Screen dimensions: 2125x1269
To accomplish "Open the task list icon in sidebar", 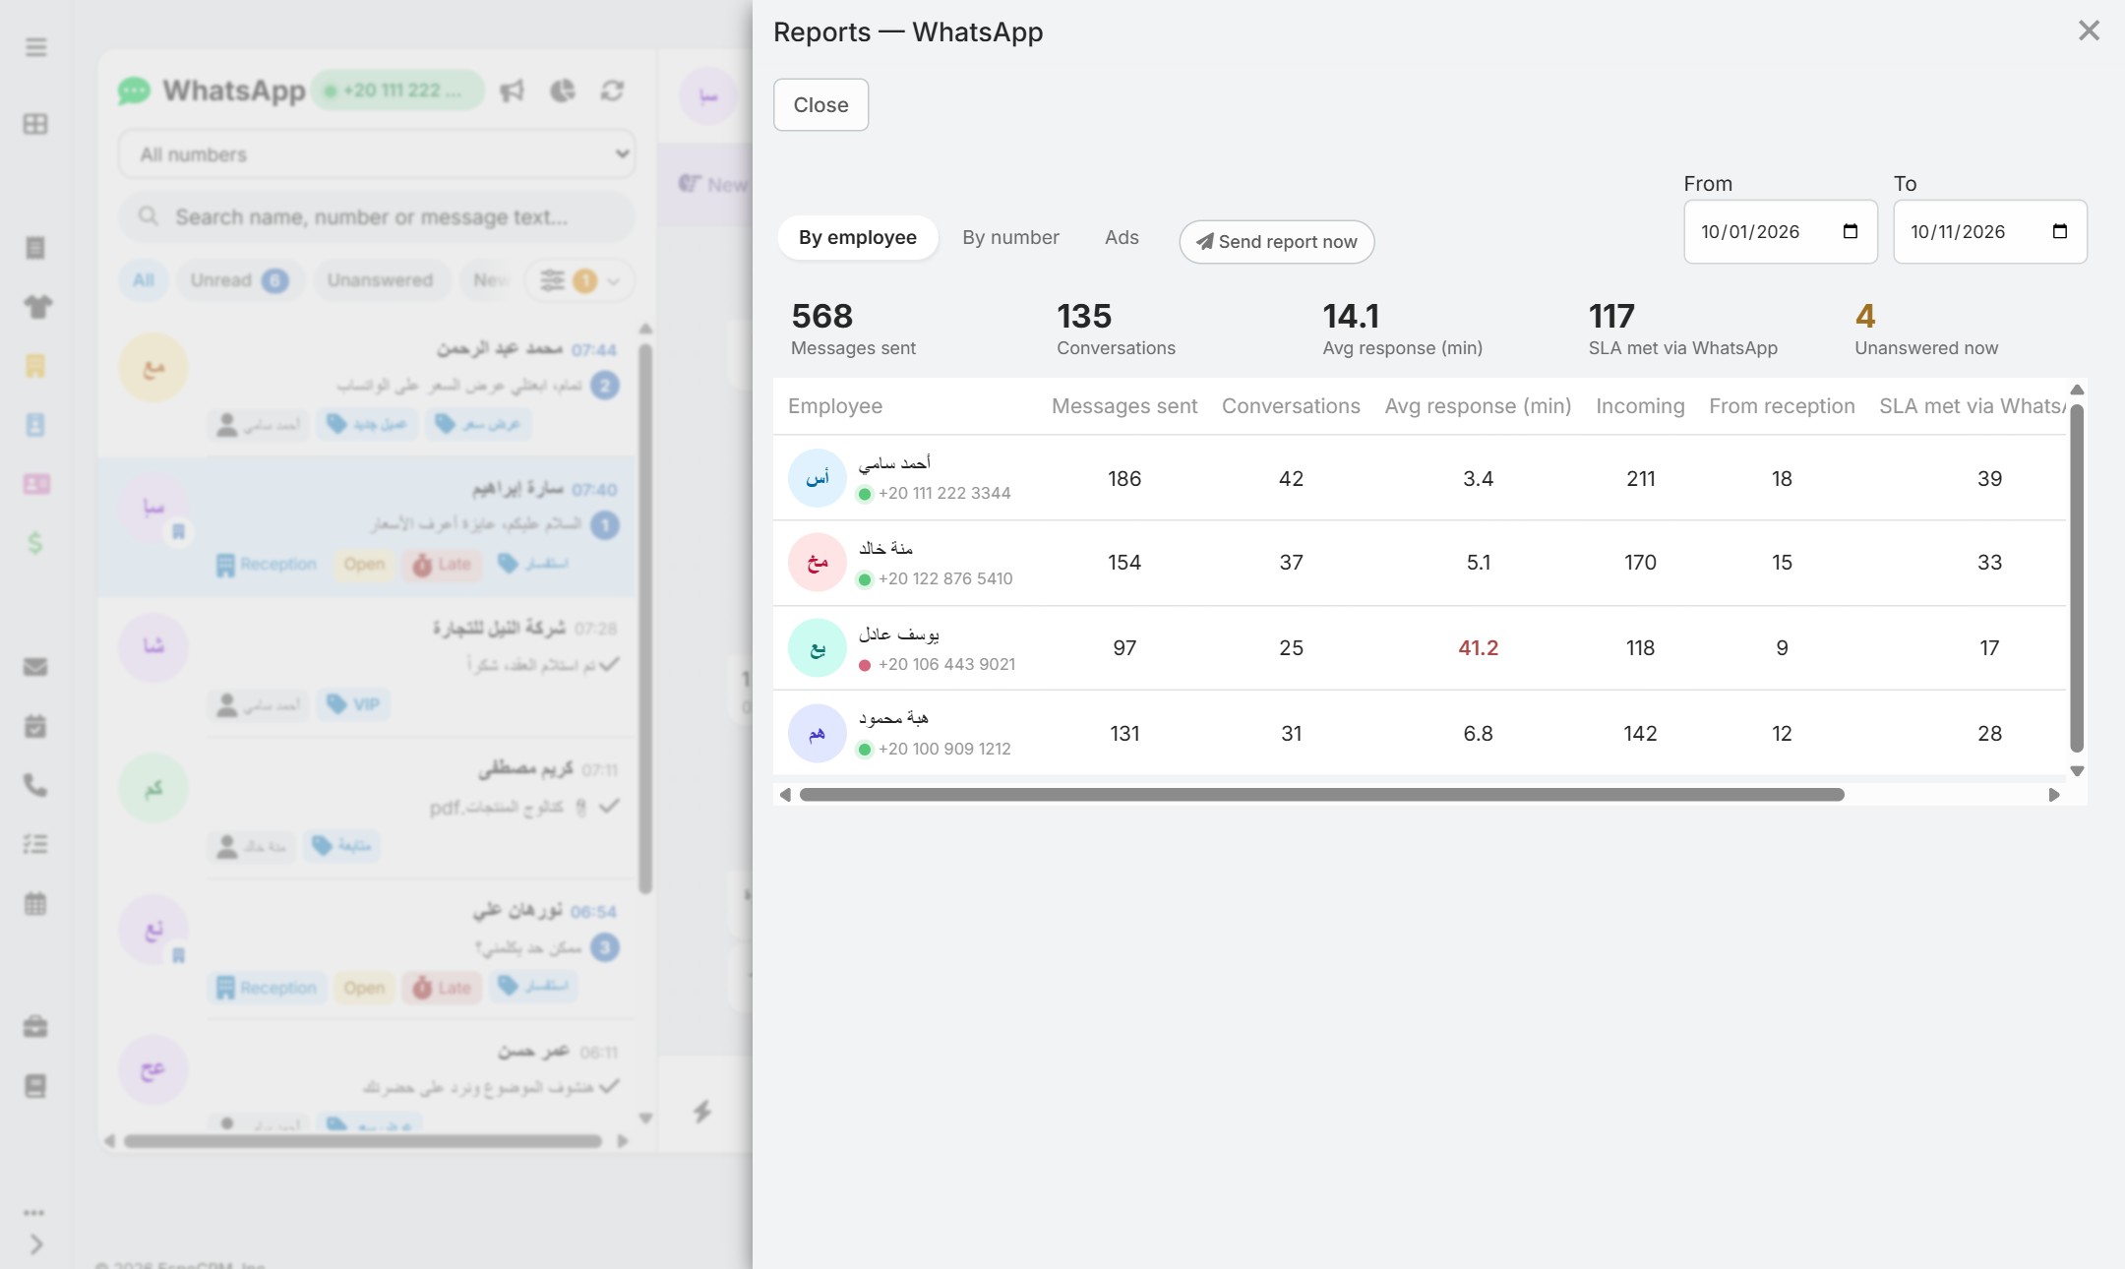I will [x=35, y=844].
